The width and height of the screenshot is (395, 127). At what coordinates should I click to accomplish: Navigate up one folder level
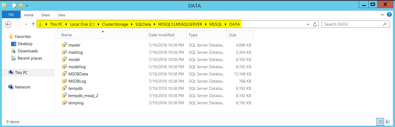33,24
